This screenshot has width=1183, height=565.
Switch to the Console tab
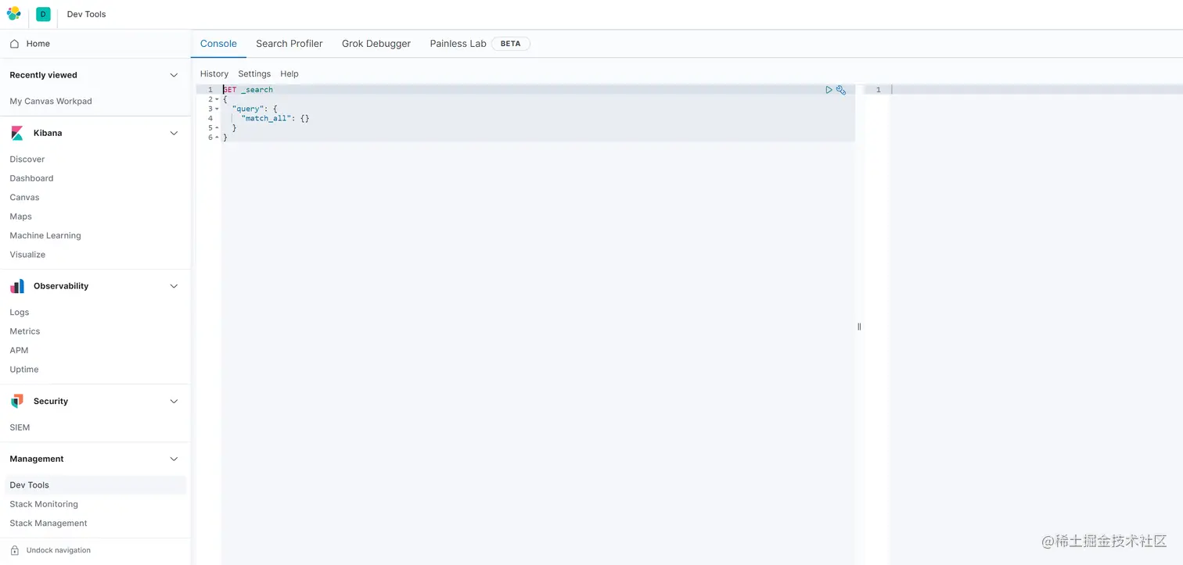(218, 44)
